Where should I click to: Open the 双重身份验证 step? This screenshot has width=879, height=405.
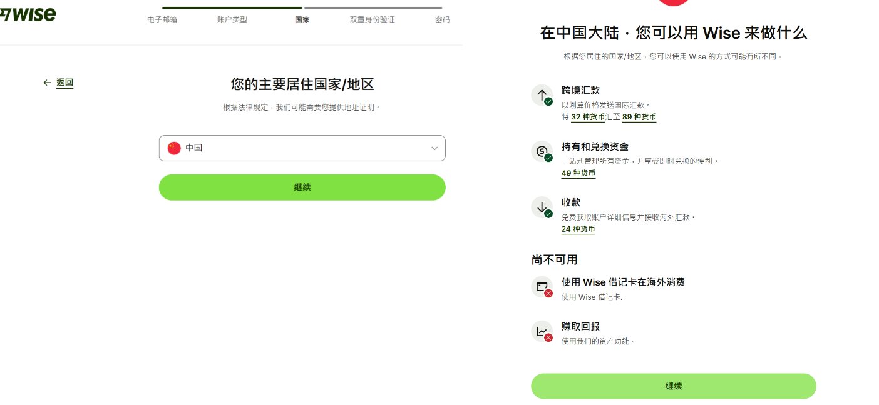372,19
